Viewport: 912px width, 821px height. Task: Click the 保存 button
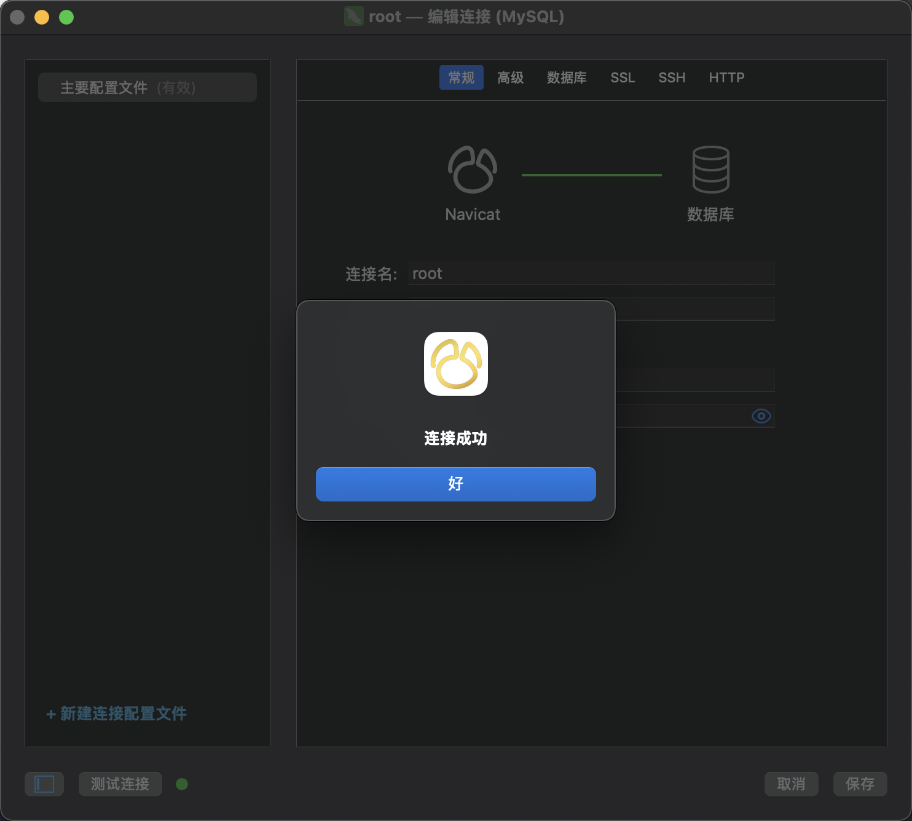(860, 784)
